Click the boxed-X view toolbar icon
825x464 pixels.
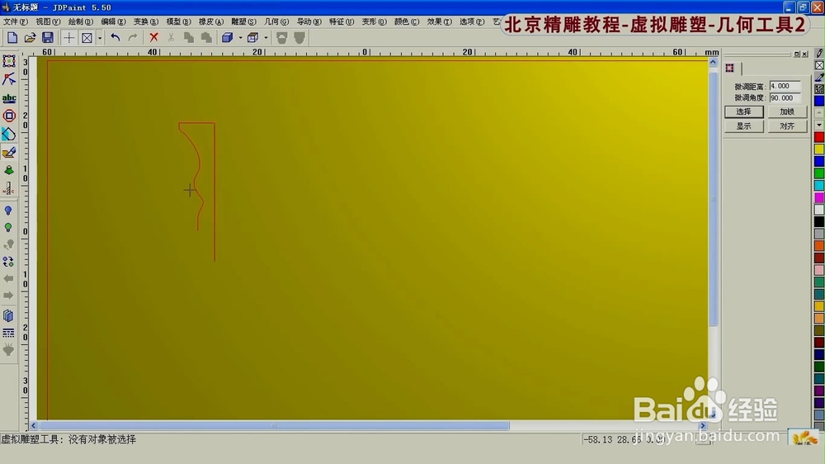[x=87, y=37]
